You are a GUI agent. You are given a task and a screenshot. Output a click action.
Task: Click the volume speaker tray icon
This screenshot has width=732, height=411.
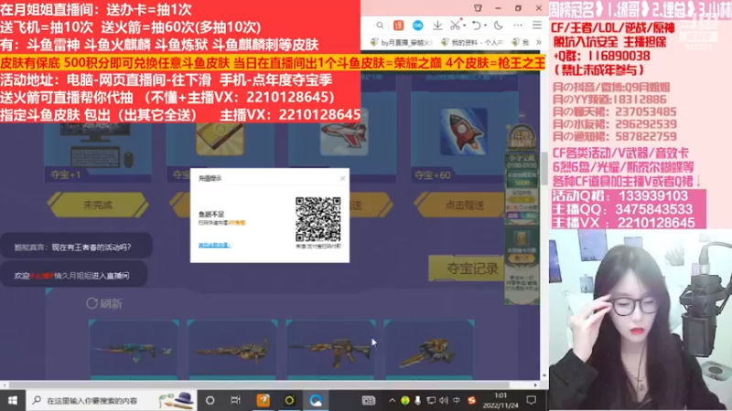pyautogui.click(x=444, y=400)
